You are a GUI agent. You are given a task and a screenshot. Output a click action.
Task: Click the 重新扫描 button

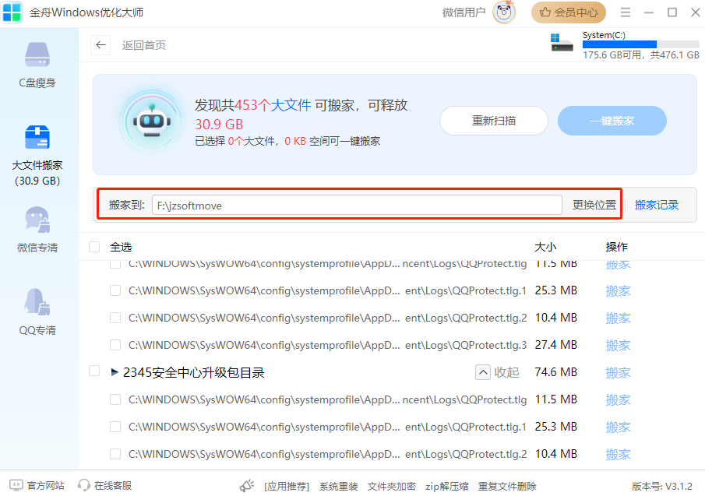[x=494, y=121]
